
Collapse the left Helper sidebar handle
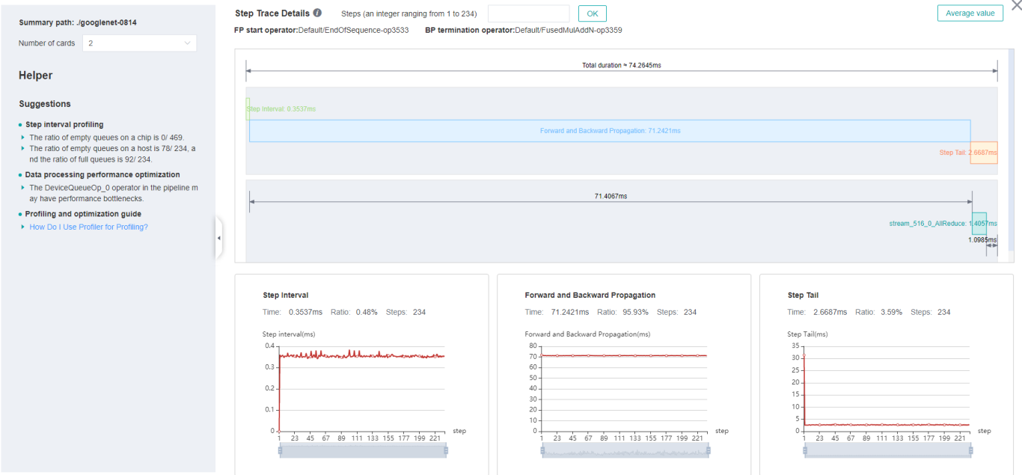pyautogui.click(x=218, y=238)
